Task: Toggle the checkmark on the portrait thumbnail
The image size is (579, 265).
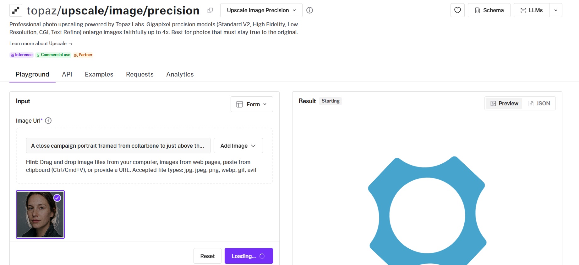Action: tap(57, 198)
